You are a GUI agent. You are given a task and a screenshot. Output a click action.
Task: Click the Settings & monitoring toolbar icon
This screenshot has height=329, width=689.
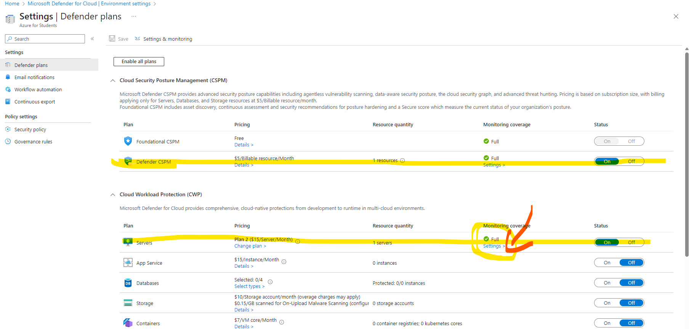(x=138, y=38)
